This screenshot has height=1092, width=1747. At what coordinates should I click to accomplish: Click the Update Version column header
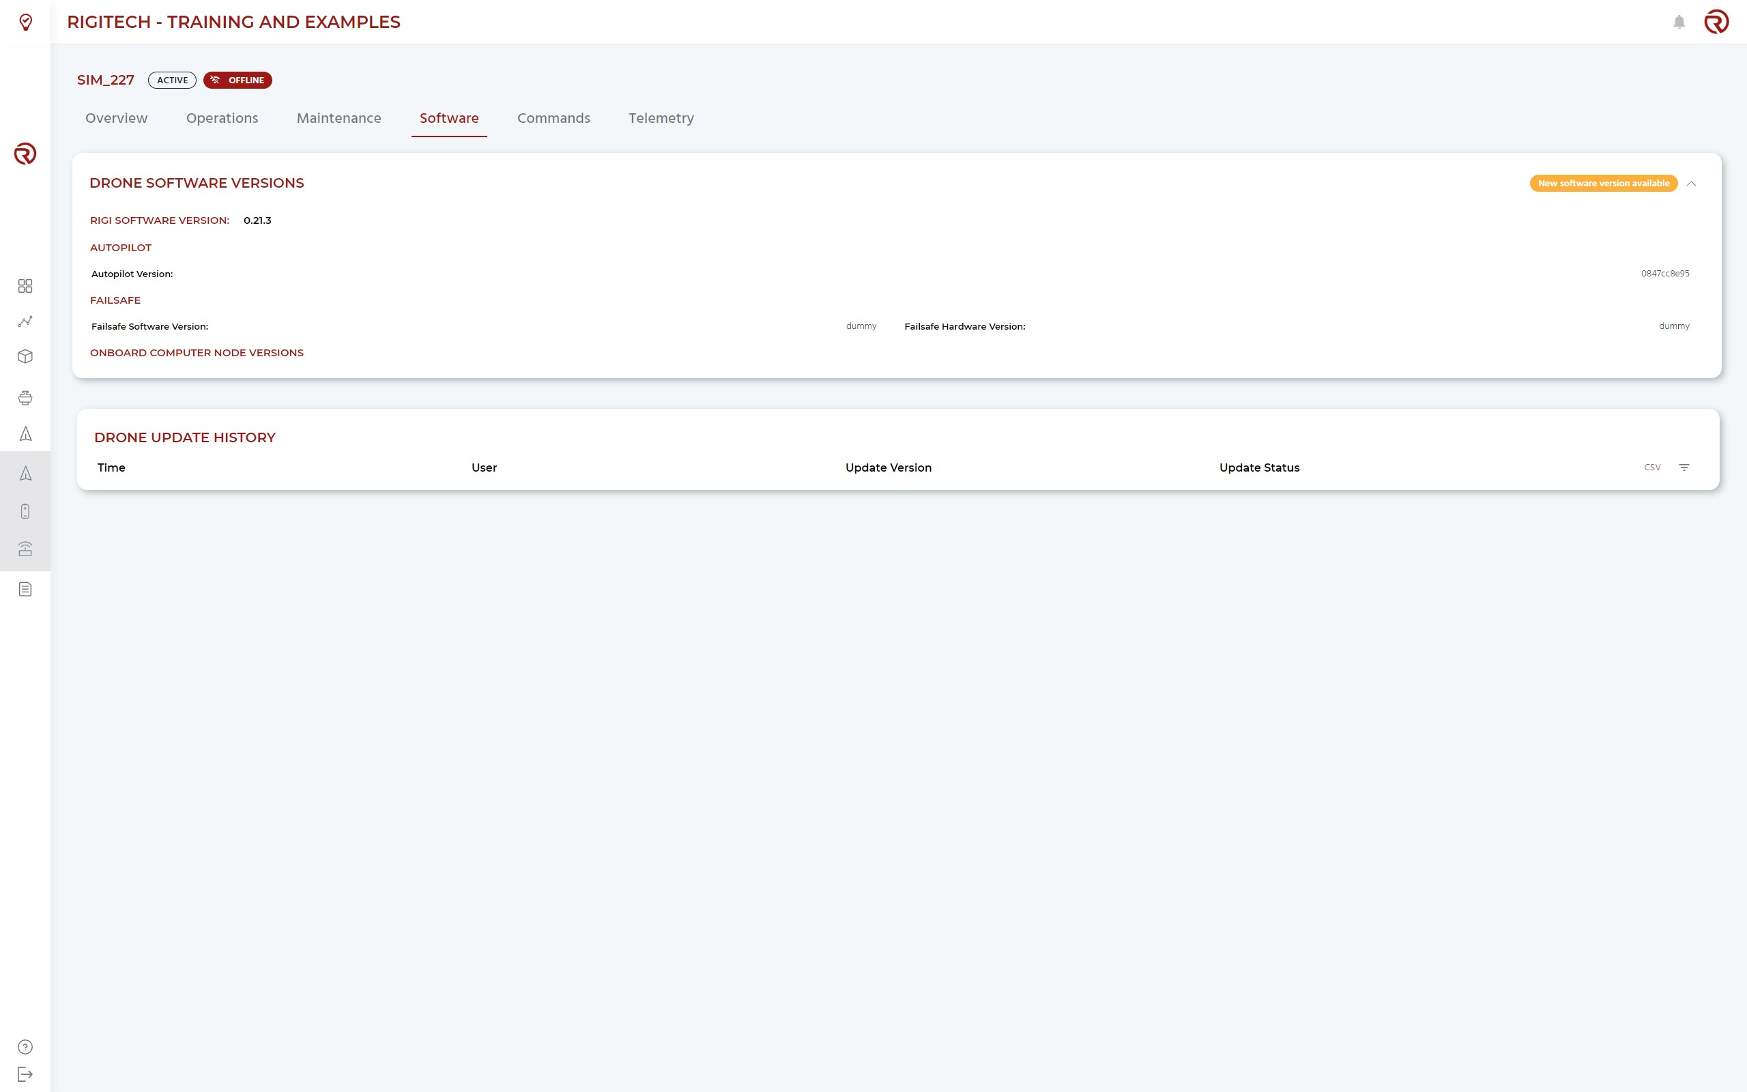(888, 468)
